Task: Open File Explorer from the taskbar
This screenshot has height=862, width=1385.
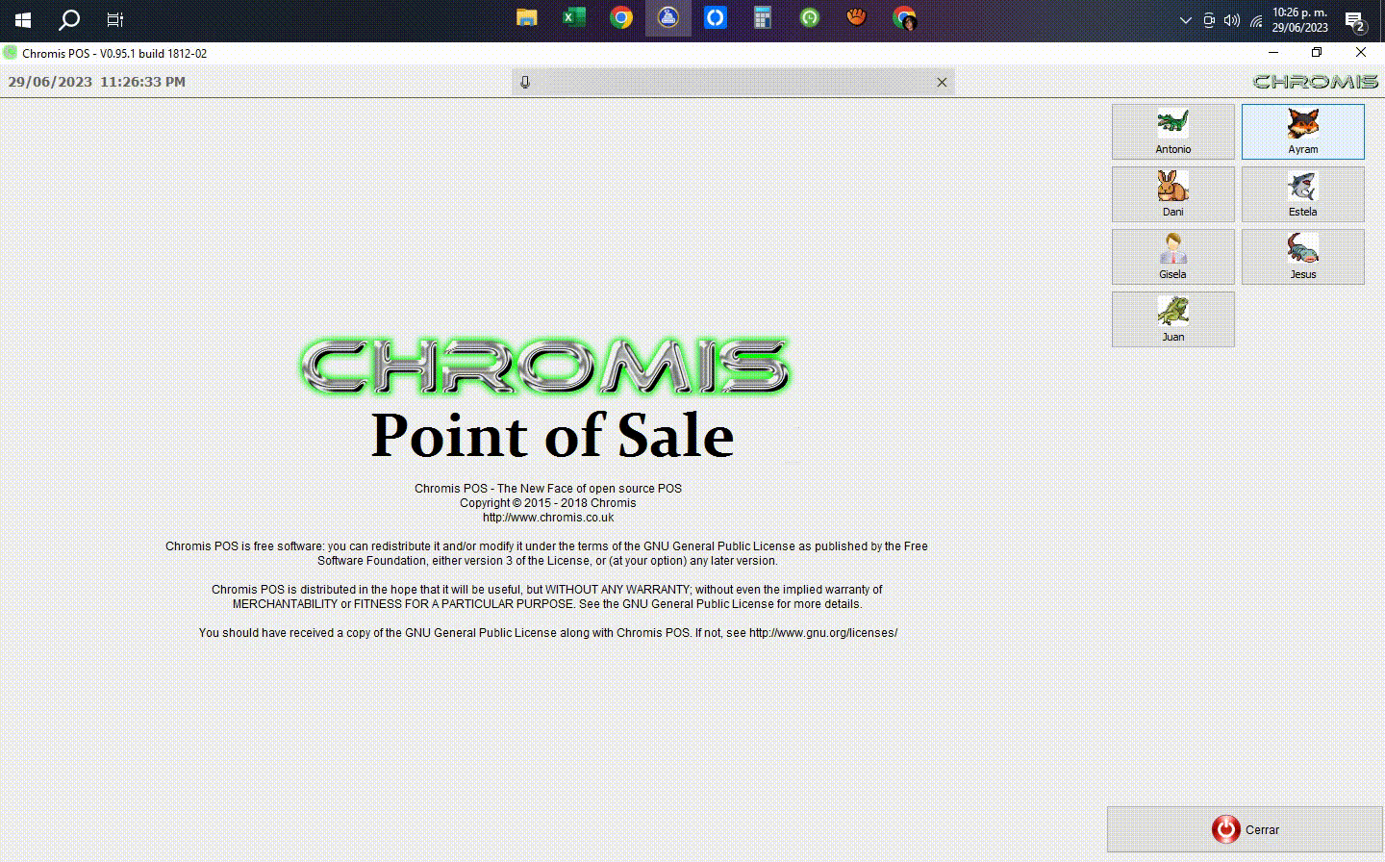Action: pyautogui.click(x=526, y=18)
